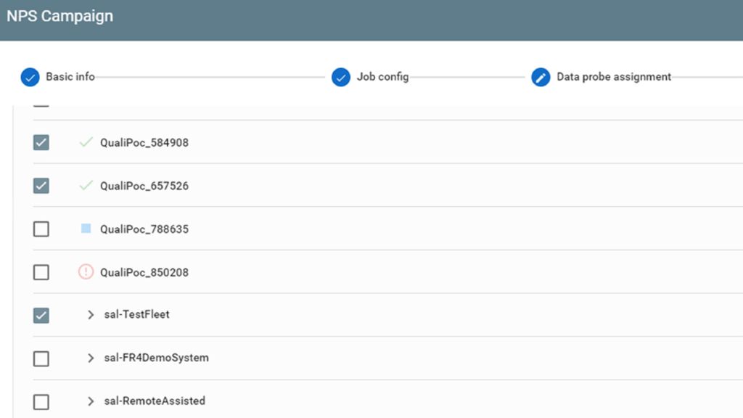Click the Data probe assignment pencil icon

tap(540, 77)
